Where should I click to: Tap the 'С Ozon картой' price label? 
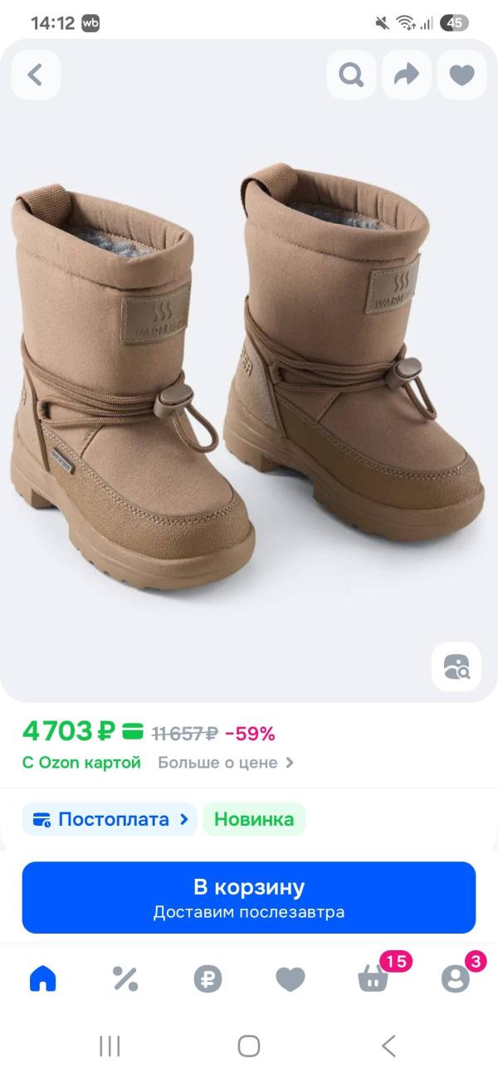point(82,762)
